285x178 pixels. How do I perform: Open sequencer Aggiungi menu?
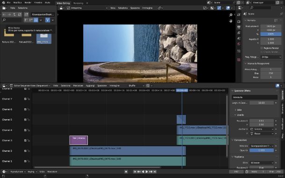coord(90,85)
